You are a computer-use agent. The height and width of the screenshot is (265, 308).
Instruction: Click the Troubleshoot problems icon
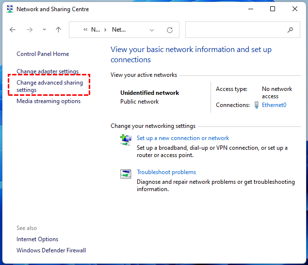pos(126,175)
